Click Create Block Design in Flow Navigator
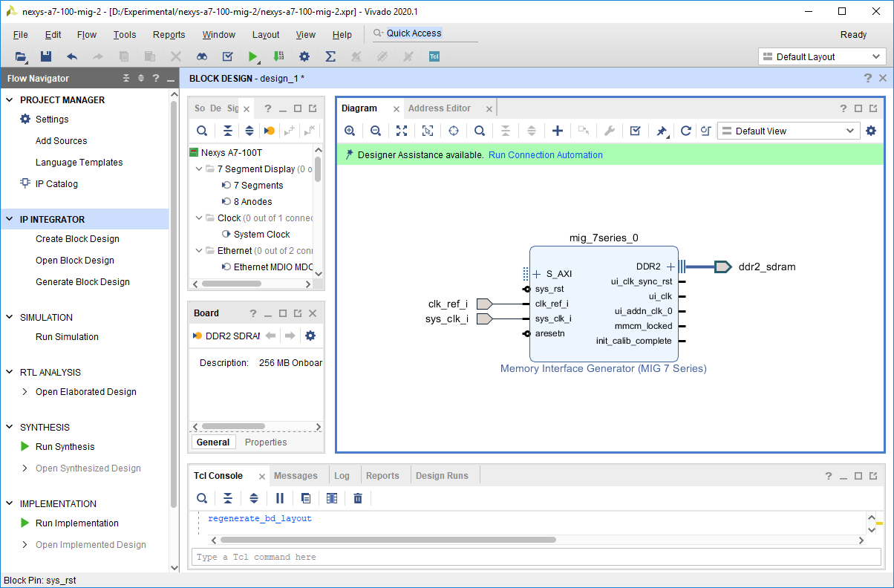 tap(77, 239)
